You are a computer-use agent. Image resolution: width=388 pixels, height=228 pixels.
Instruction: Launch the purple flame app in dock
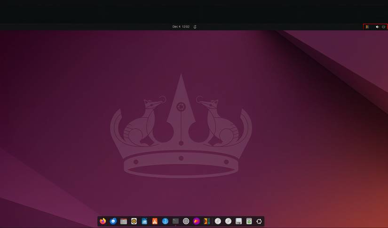[197, 221]
